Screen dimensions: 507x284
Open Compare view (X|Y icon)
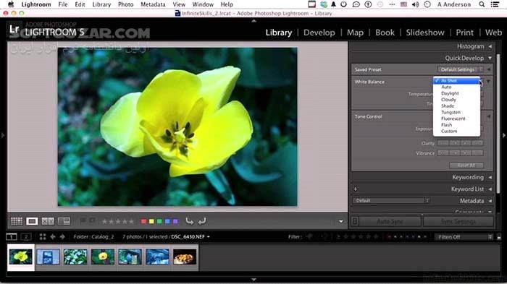[x=48, y=221]
